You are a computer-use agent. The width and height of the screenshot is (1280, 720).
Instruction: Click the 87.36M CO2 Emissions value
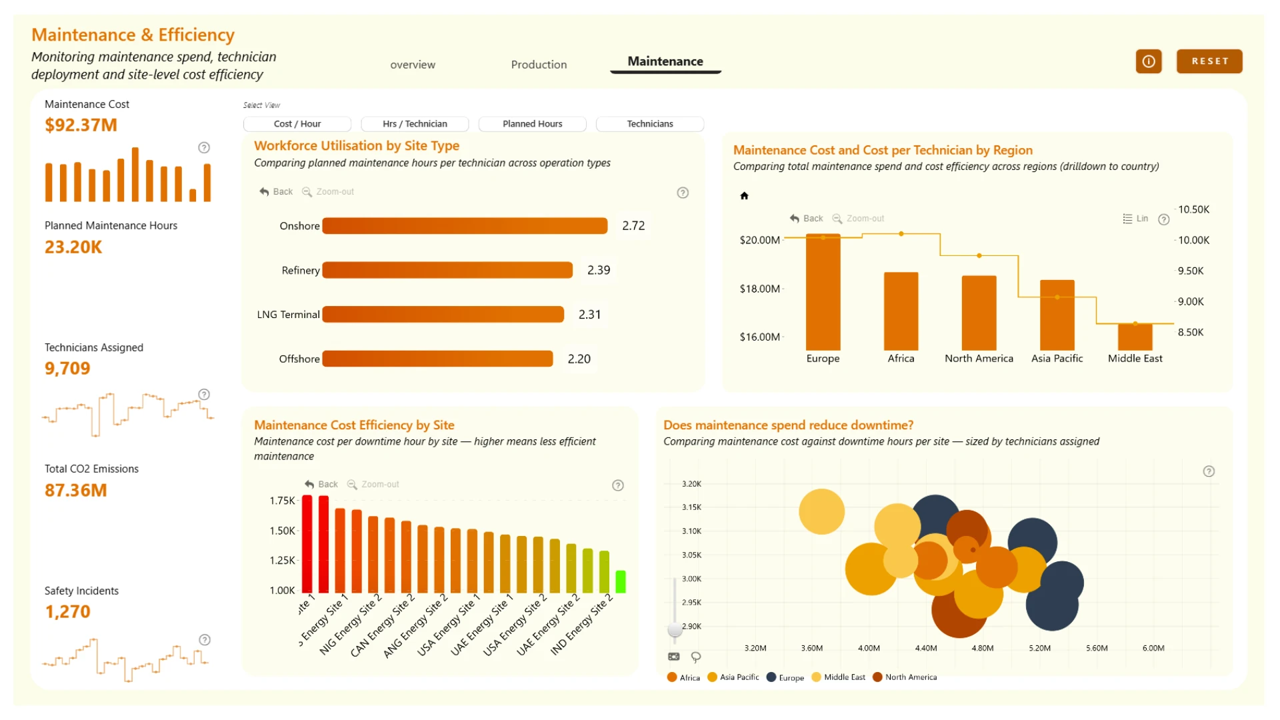tap(75, 491)
